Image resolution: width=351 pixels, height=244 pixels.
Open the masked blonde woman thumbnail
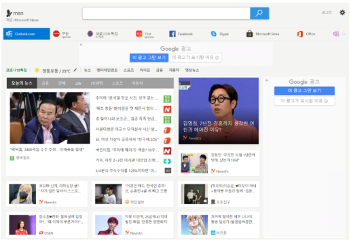(22, 194)
